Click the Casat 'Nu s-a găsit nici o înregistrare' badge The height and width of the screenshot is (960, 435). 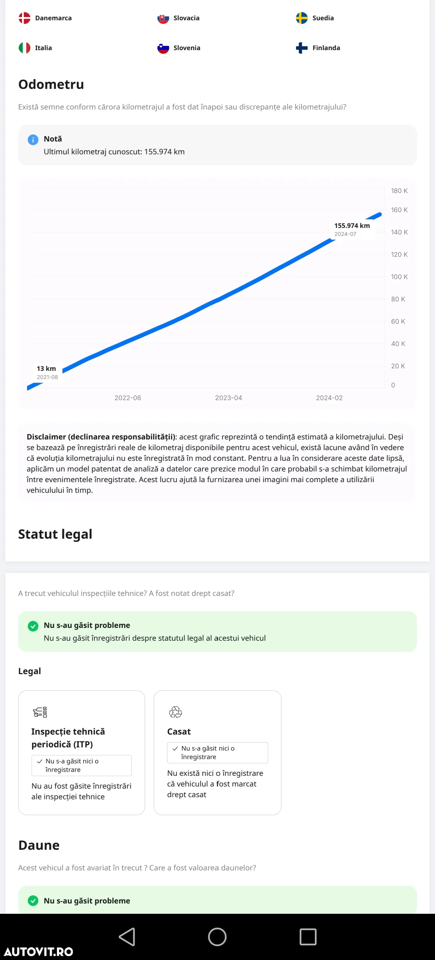pyautogui.click(x=217, y=753)
